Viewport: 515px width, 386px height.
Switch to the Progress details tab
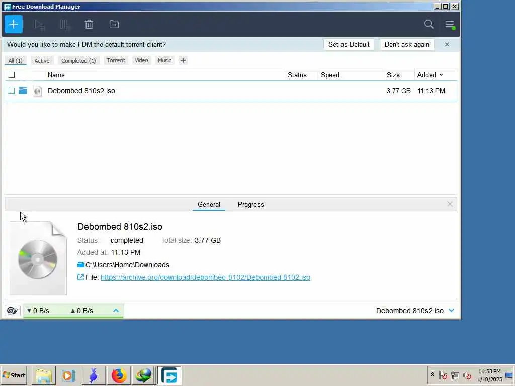250,204
